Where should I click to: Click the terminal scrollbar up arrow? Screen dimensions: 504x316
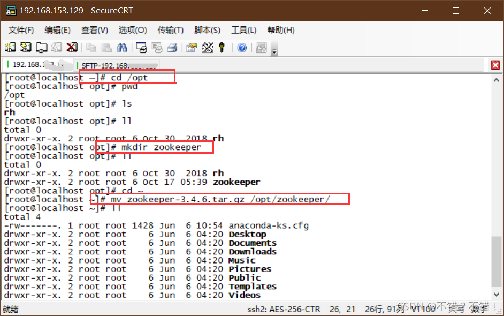point(497,80)
